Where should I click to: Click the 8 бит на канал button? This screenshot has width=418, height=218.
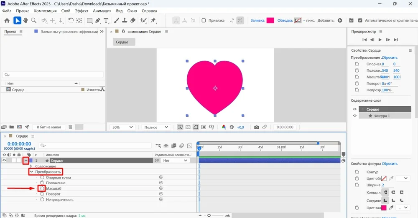pyautogui.click(x=48, y=127)
